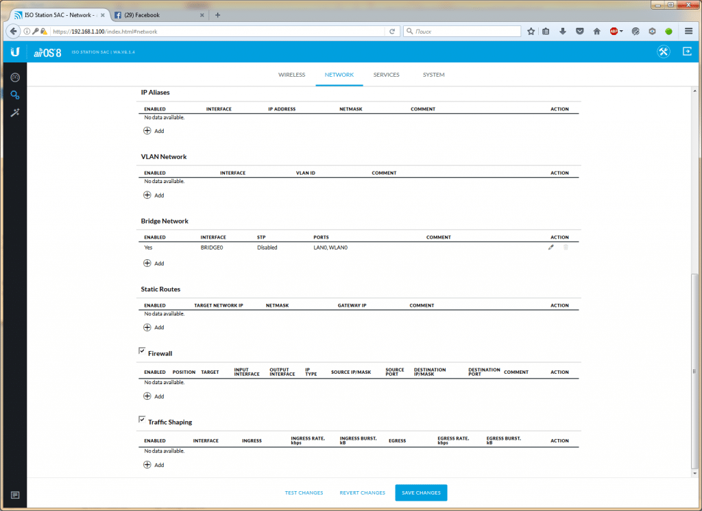Open the Adblock Plus dropdown in toolbar
Screen dimensions: 702x511
[616, 31]
